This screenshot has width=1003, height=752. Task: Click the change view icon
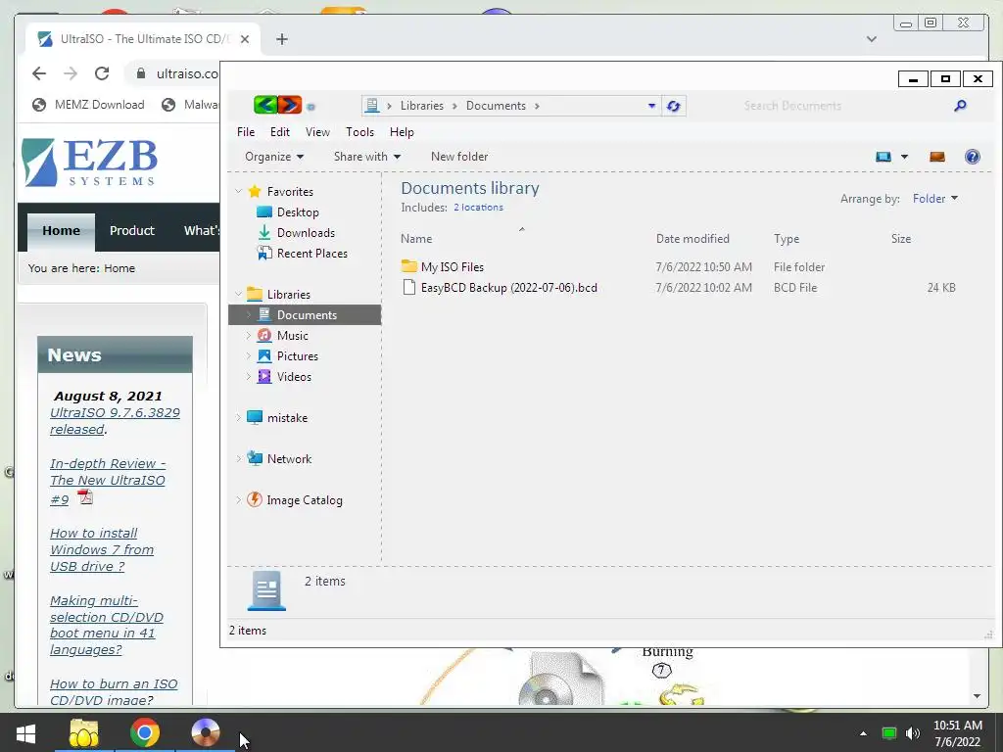(x=884, y=157)
